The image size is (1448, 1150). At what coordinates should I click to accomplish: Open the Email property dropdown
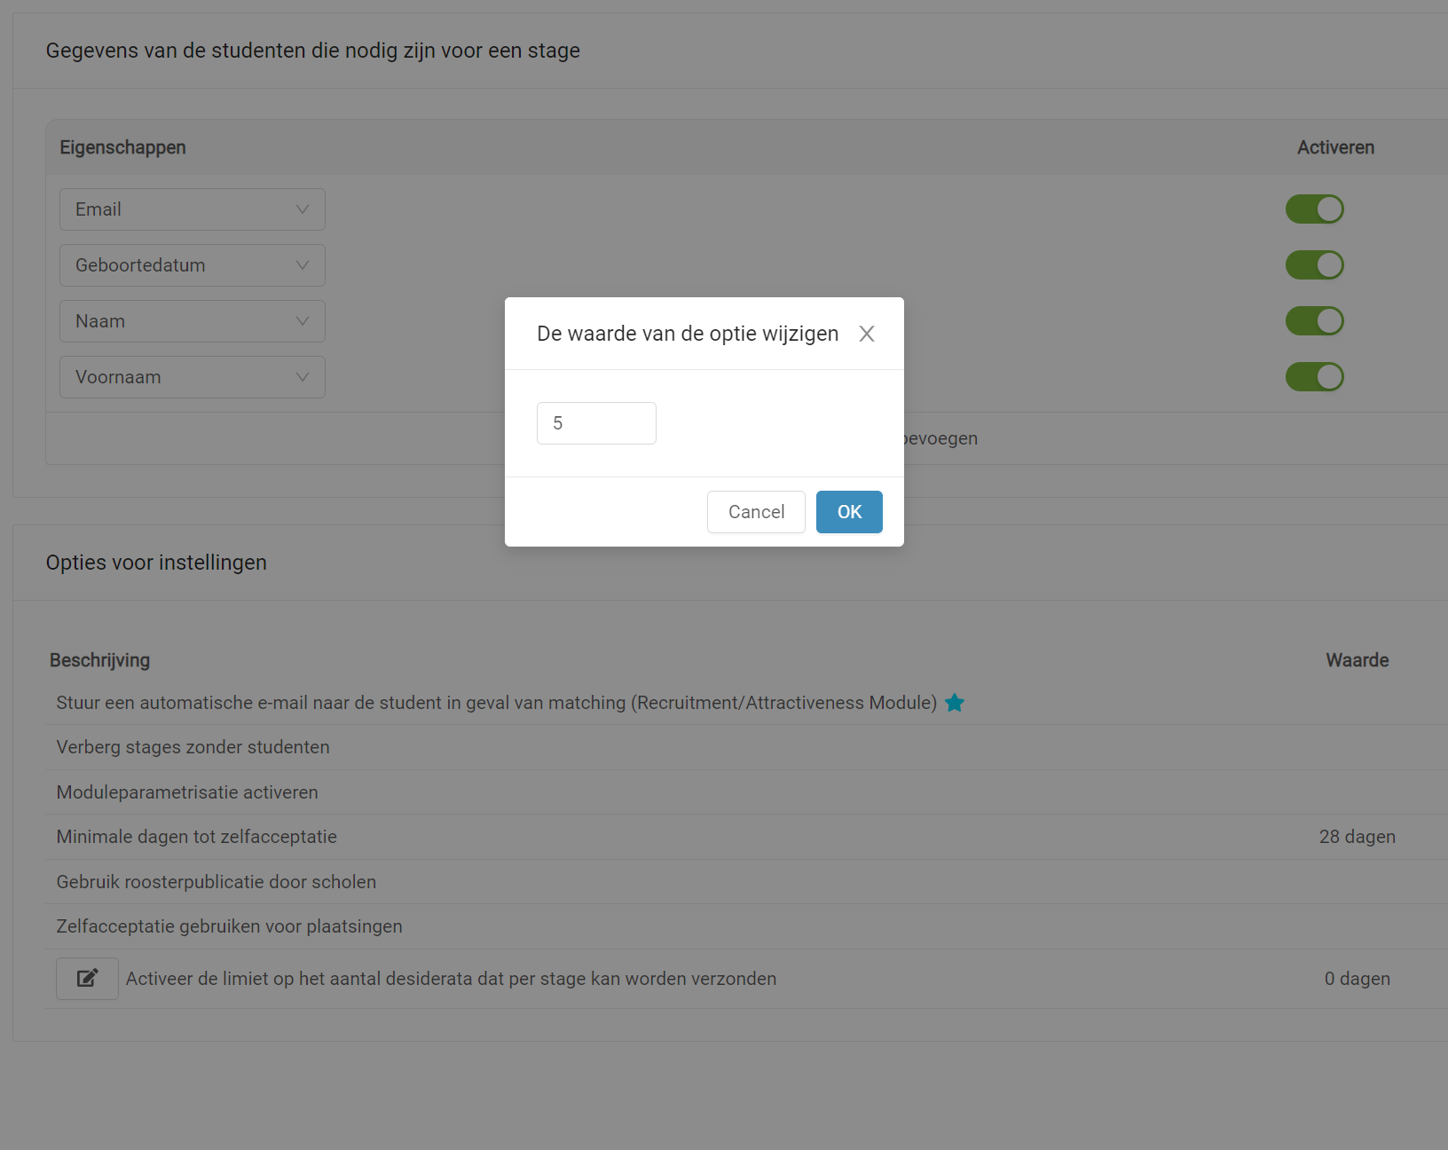coord(193,209)
